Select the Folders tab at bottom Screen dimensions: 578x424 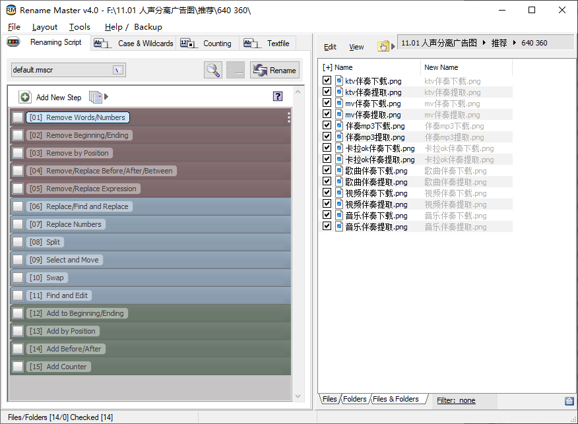pyautogui.click(x=355, y=399)
